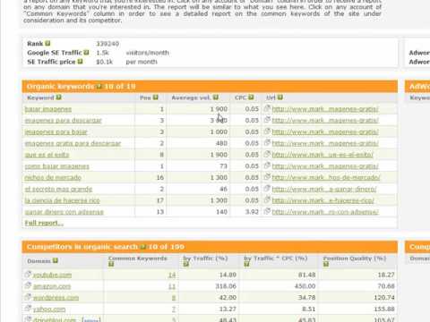The height and width of the screenshot is (322, 430).
Task: Click the help icon next to Rank
Action: (x=47, y=44)
